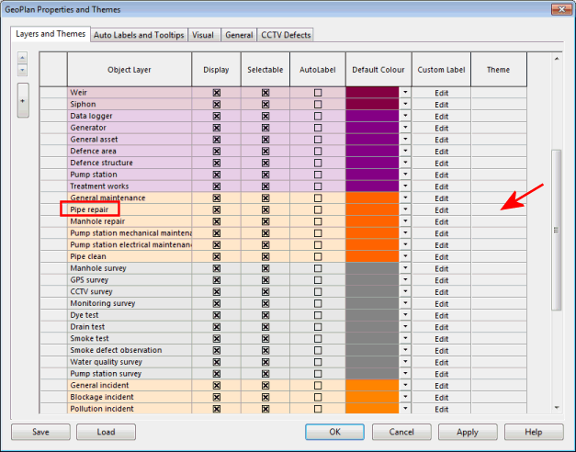Enable AutoLabel for Blockage incident
576x452 pixels.
tap(318, 397)
